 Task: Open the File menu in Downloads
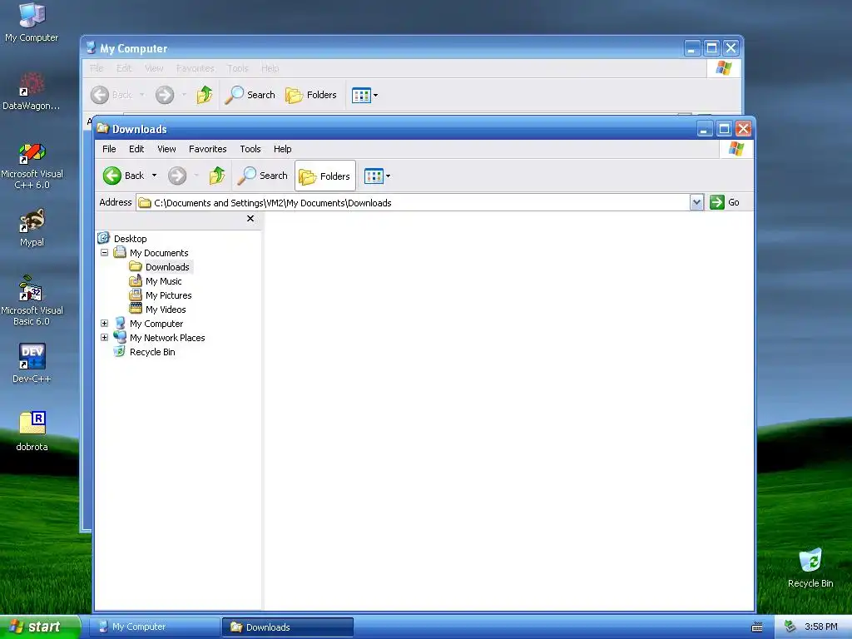(109, 149)
